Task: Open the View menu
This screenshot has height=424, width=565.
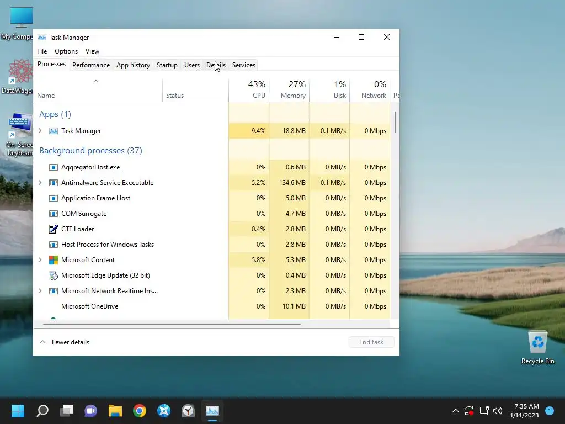Action: (x=92, y=51)
